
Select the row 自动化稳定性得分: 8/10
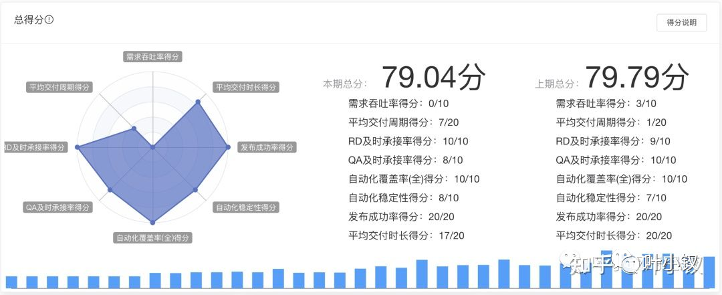[x=403, y=198]
